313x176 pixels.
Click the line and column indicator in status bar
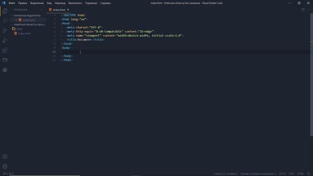point(225,174)
